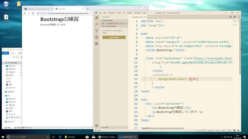Show hidden system tray icons
Image resolution: width=248 pixels, height=139 pixels.
(x=222, y=137)
